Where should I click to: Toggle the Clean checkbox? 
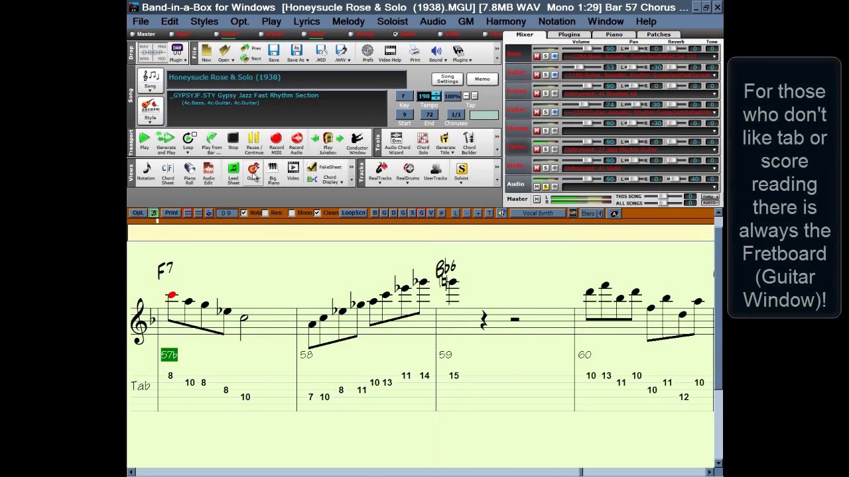[x=317, y=213]
